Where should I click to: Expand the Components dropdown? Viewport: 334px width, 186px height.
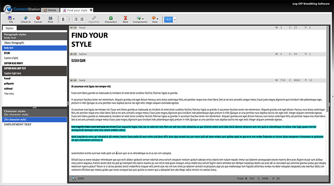tap(140, 19)
